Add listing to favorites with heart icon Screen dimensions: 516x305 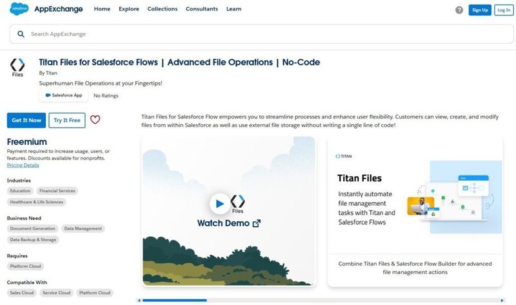pos(95,120)
